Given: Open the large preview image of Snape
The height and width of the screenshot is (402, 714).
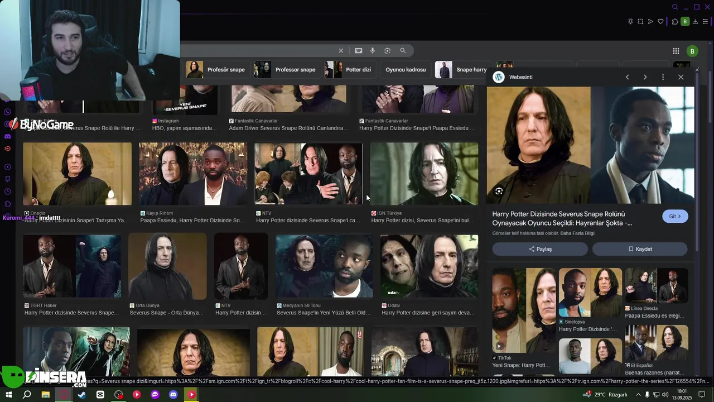Looking at the screenshot, I should click(590, 145).
